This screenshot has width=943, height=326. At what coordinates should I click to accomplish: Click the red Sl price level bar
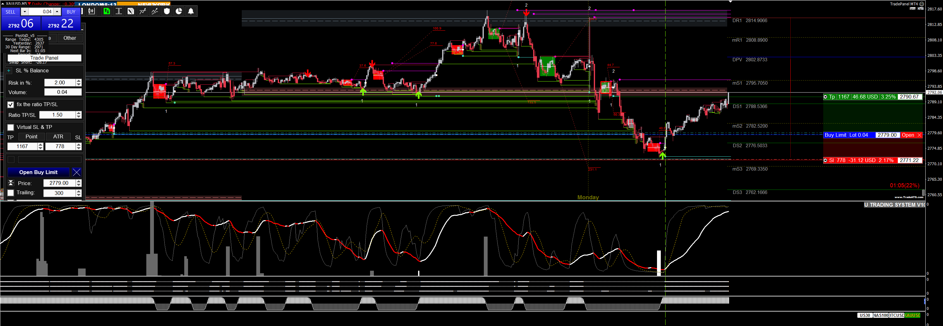873,160
